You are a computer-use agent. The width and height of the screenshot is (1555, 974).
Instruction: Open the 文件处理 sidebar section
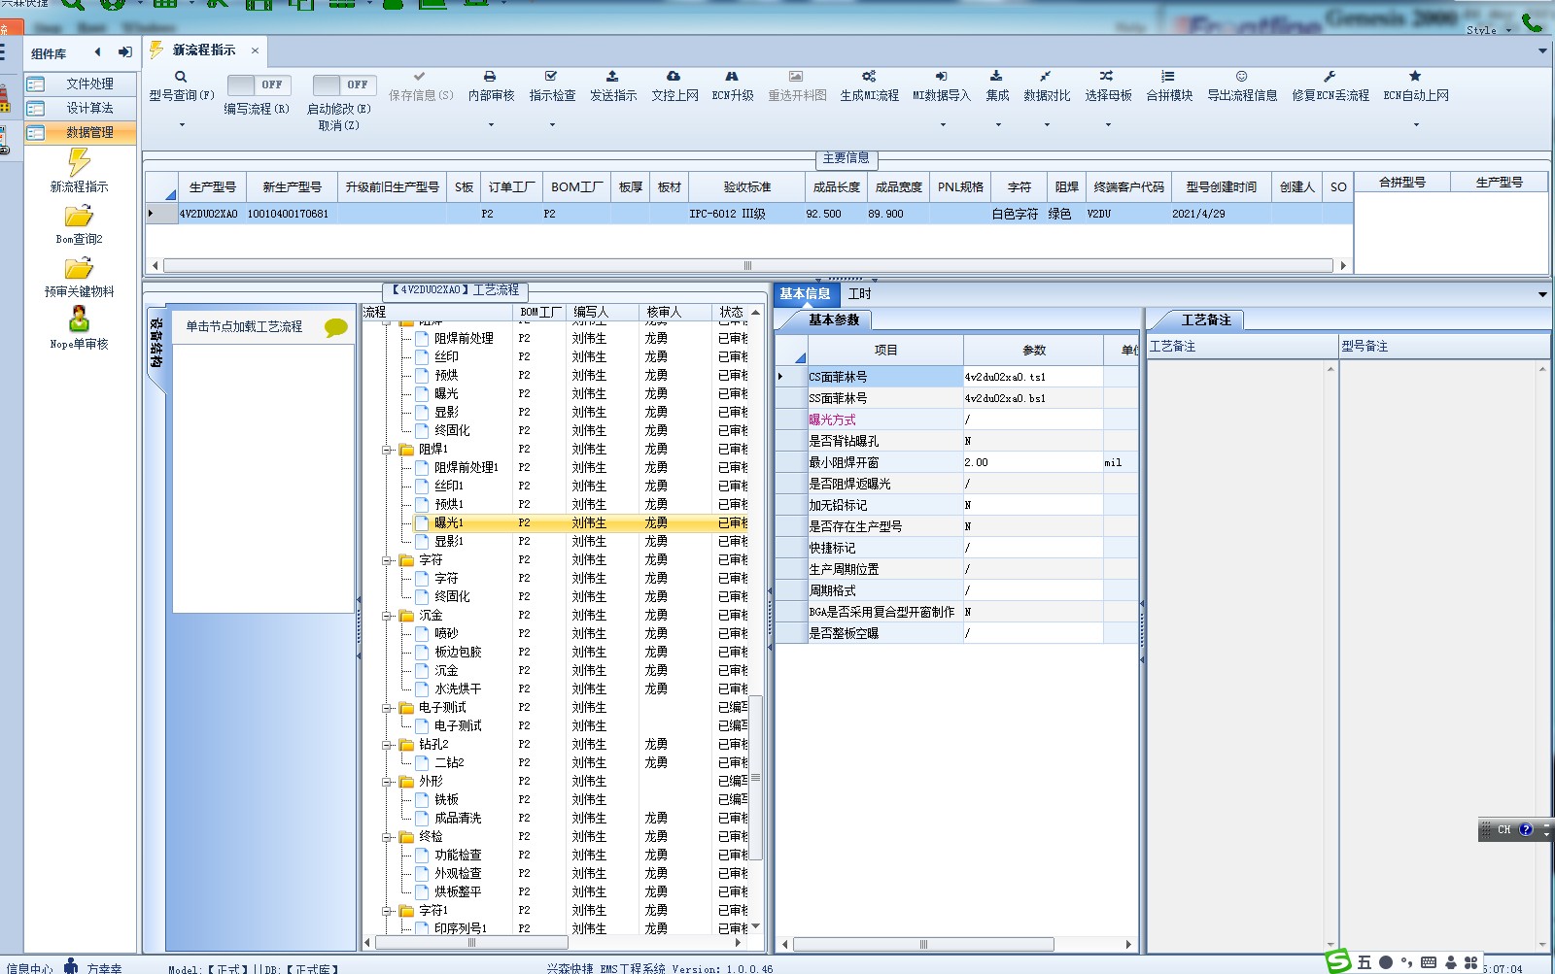(81, 84)
